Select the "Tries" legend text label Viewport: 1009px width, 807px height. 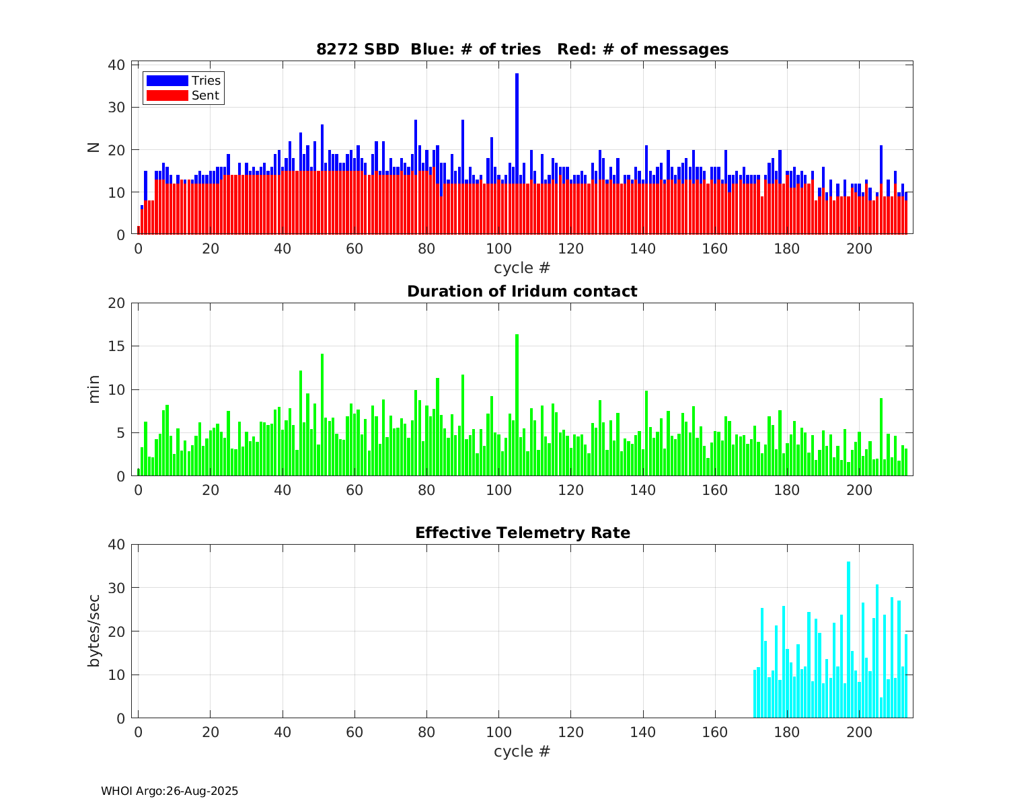click(x=206, y=81)
